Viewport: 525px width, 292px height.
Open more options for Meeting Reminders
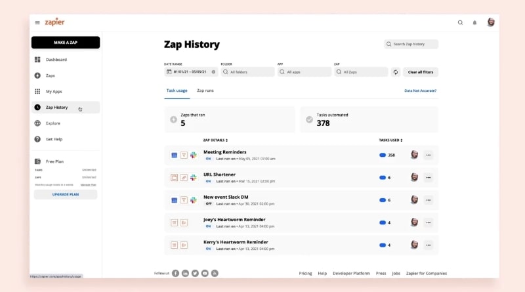(428, 155)
